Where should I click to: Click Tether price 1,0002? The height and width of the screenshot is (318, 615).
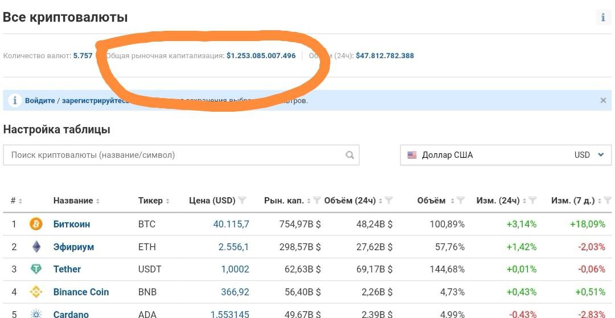click(235, 270)
